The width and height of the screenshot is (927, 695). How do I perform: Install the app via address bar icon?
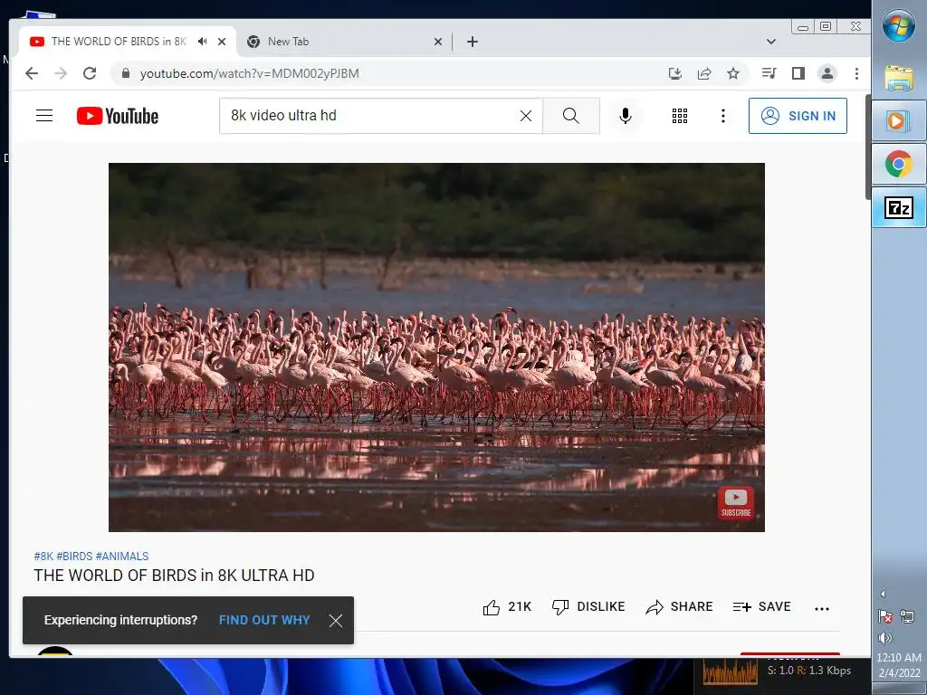pyautogui.click(x=675, y=73)
